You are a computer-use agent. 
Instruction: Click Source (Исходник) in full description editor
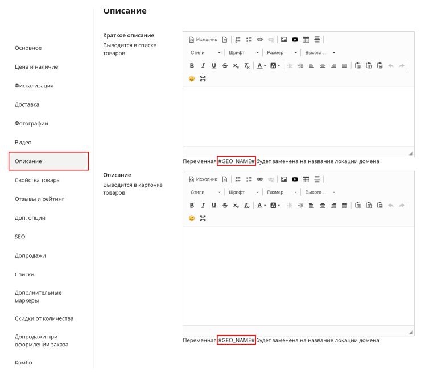[203, 179]
